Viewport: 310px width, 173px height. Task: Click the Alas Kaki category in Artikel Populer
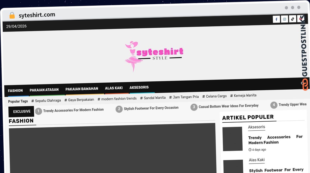click(257, 160)
